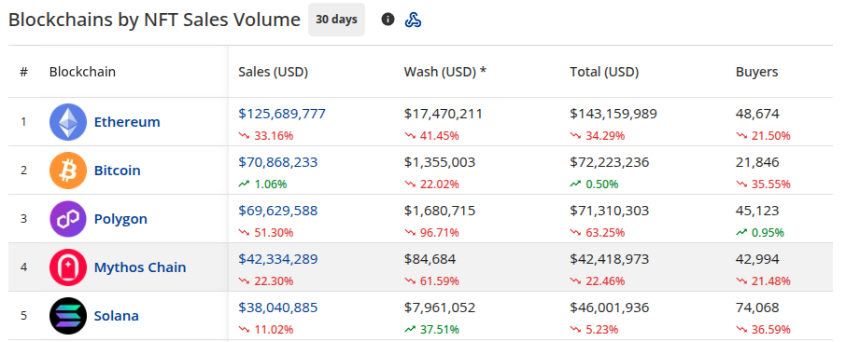Click Ethereum wash value $17,470,211
The width and height of the screenshot is (846, 342).
(444, 114)
